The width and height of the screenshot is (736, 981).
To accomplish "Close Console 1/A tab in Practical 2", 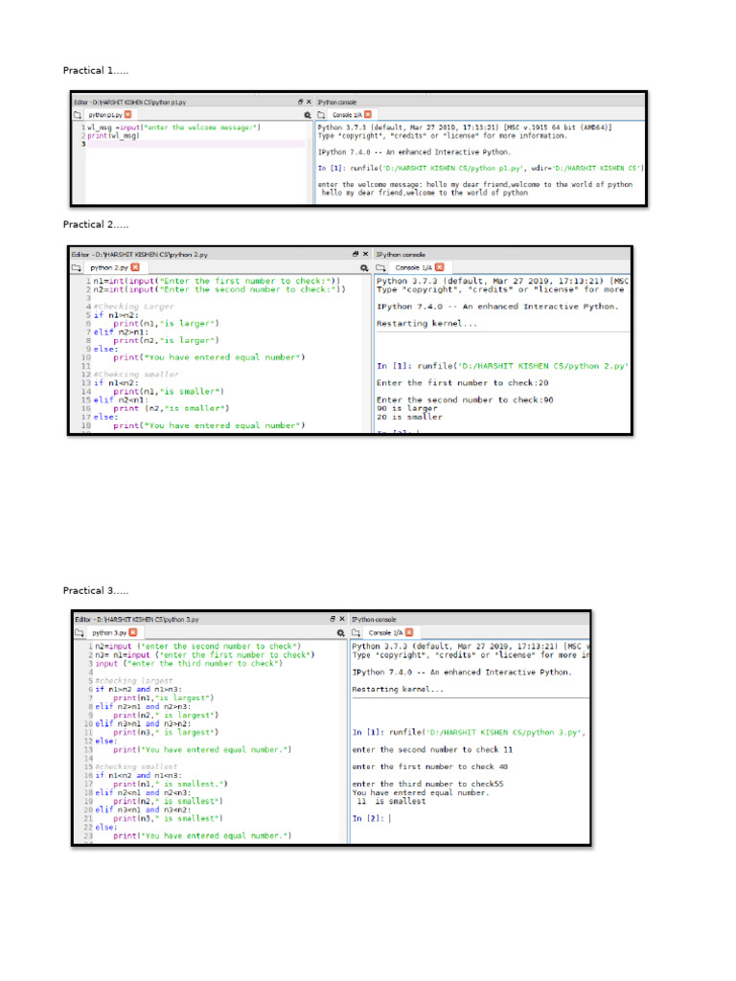I will (x=439, y=267).
